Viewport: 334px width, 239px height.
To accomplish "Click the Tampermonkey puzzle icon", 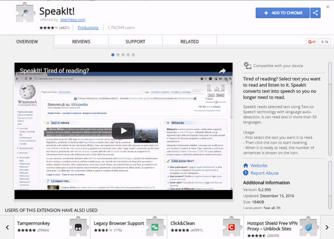I will [x=78, y=227].
